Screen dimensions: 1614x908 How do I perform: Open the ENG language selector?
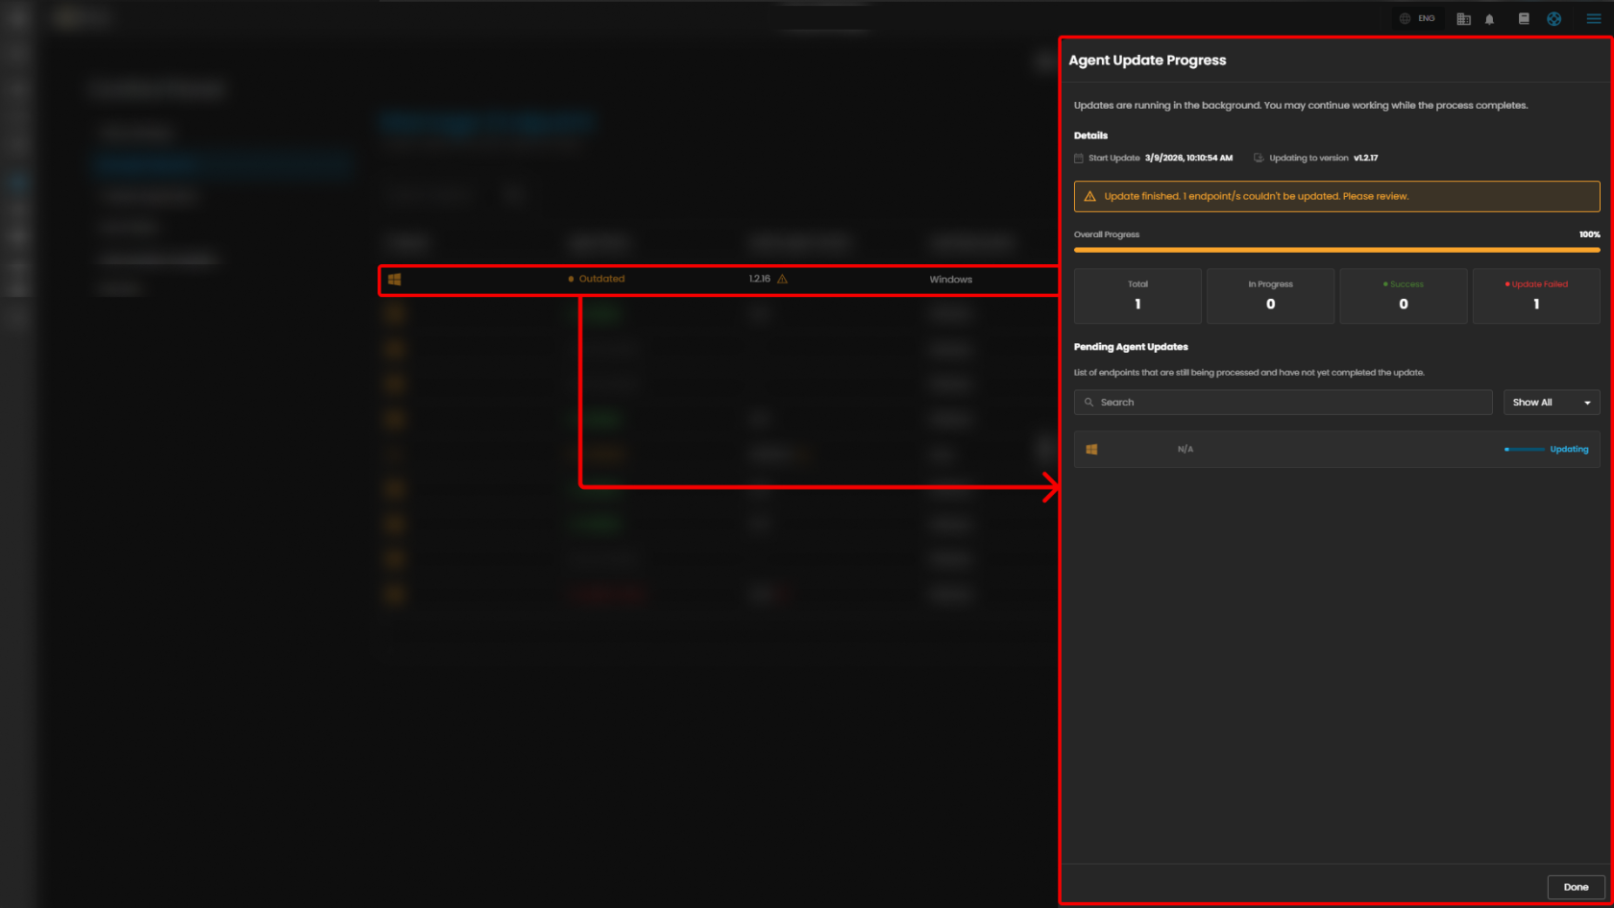pyautogui.click(x=1418, y=19)
